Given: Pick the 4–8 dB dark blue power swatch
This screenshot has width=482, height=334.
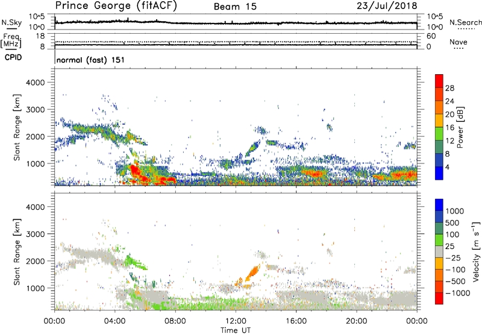Looking at the screenshot, I should (439, 160).
